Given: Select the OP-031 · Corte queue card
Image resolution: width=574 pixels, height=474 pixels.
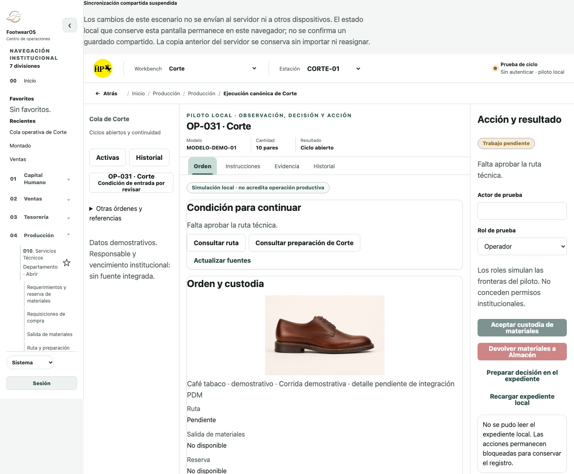Looking at the screenshot, I should click(x=131, y=183).
